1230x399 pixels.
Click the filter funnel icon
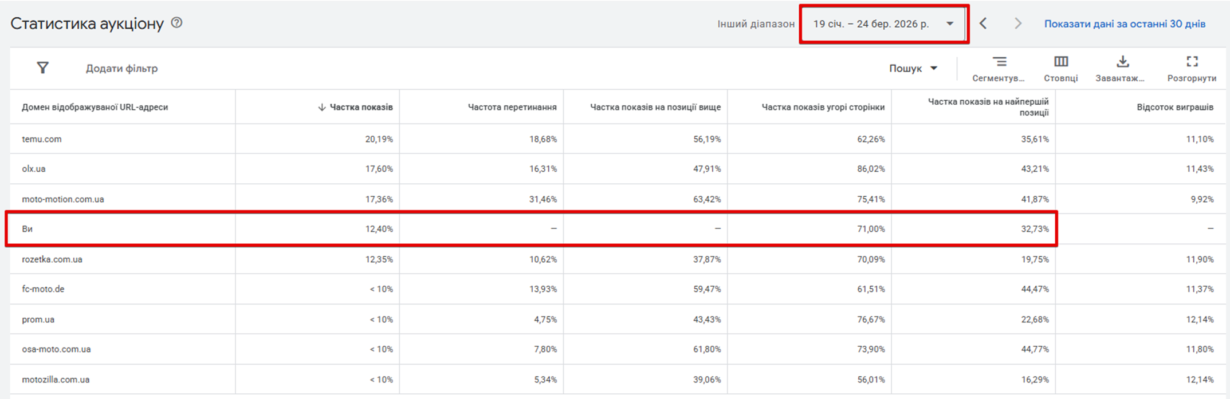click(x=42, y=68)
